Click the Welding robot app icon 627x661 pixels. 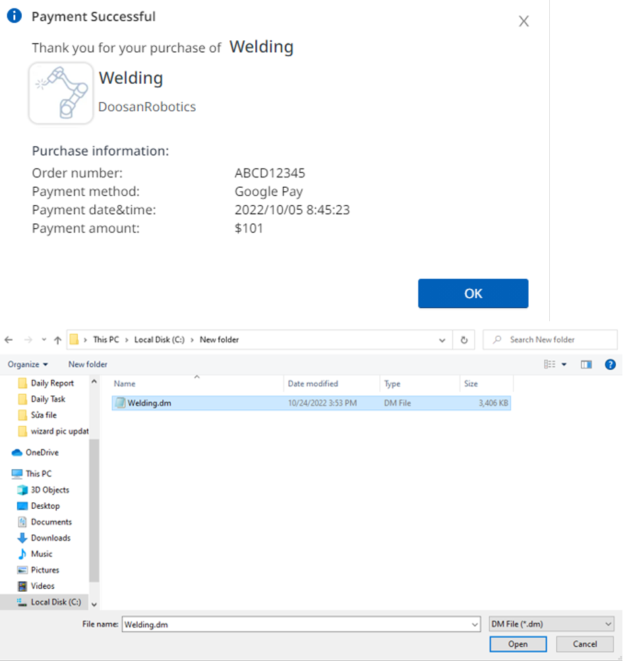pos(61,93)
